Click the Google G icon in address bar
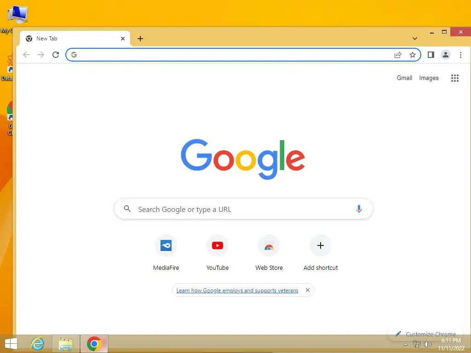The image size is (471, 353). point(74,55)
